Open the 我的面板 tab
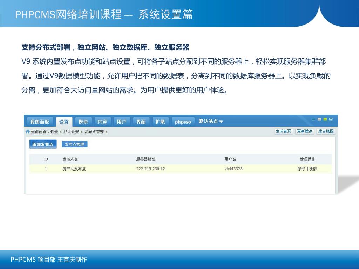This screenshot has width=359, height=269. (x=40, y=122)
